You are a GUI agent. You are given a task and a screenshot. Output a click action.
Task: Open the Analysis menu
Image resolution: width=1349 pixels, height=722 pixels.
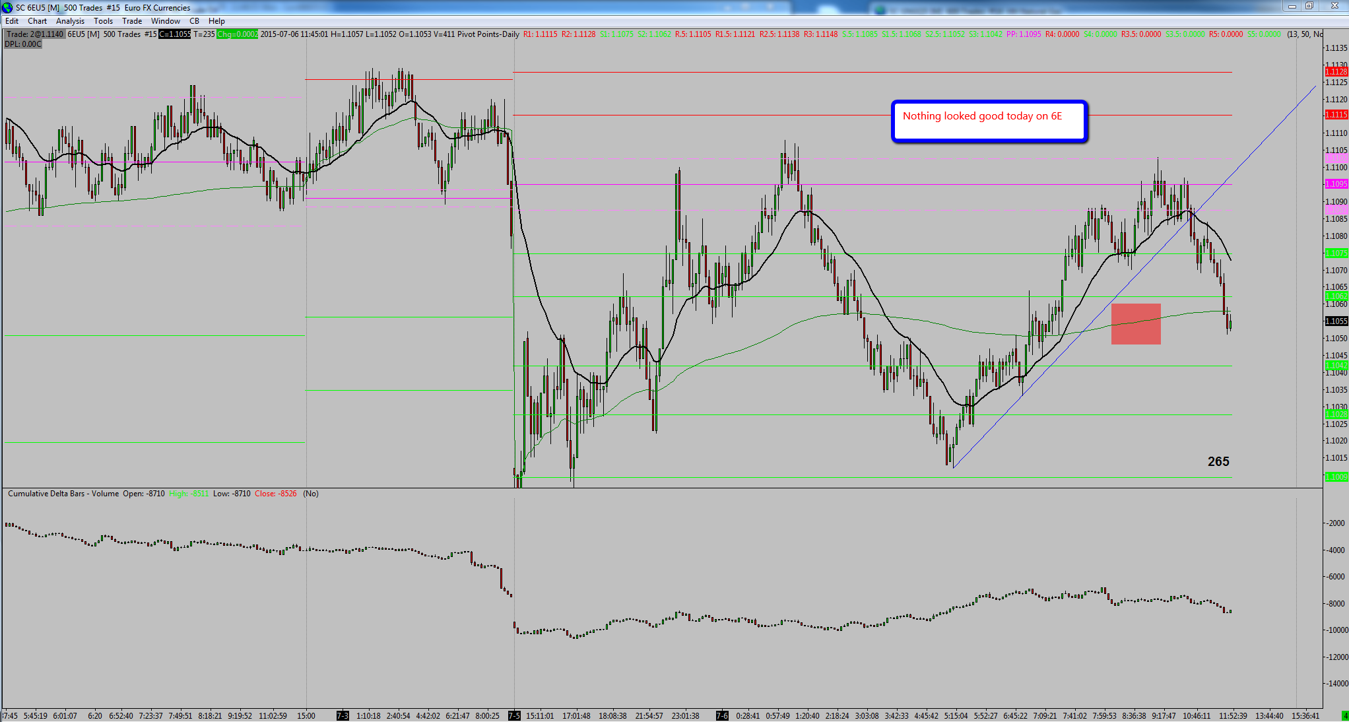[70, 21]
